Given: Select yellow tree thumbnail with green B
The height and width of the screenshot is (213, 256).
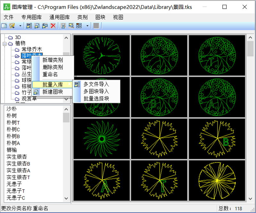Looking at the screenshot, I should tap(217, 139).
